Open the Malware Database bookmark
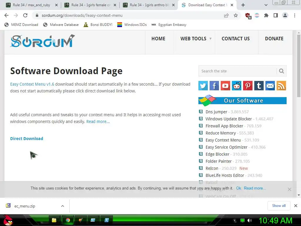Screen dimensions: 301x226 click(x=61, y=25)
